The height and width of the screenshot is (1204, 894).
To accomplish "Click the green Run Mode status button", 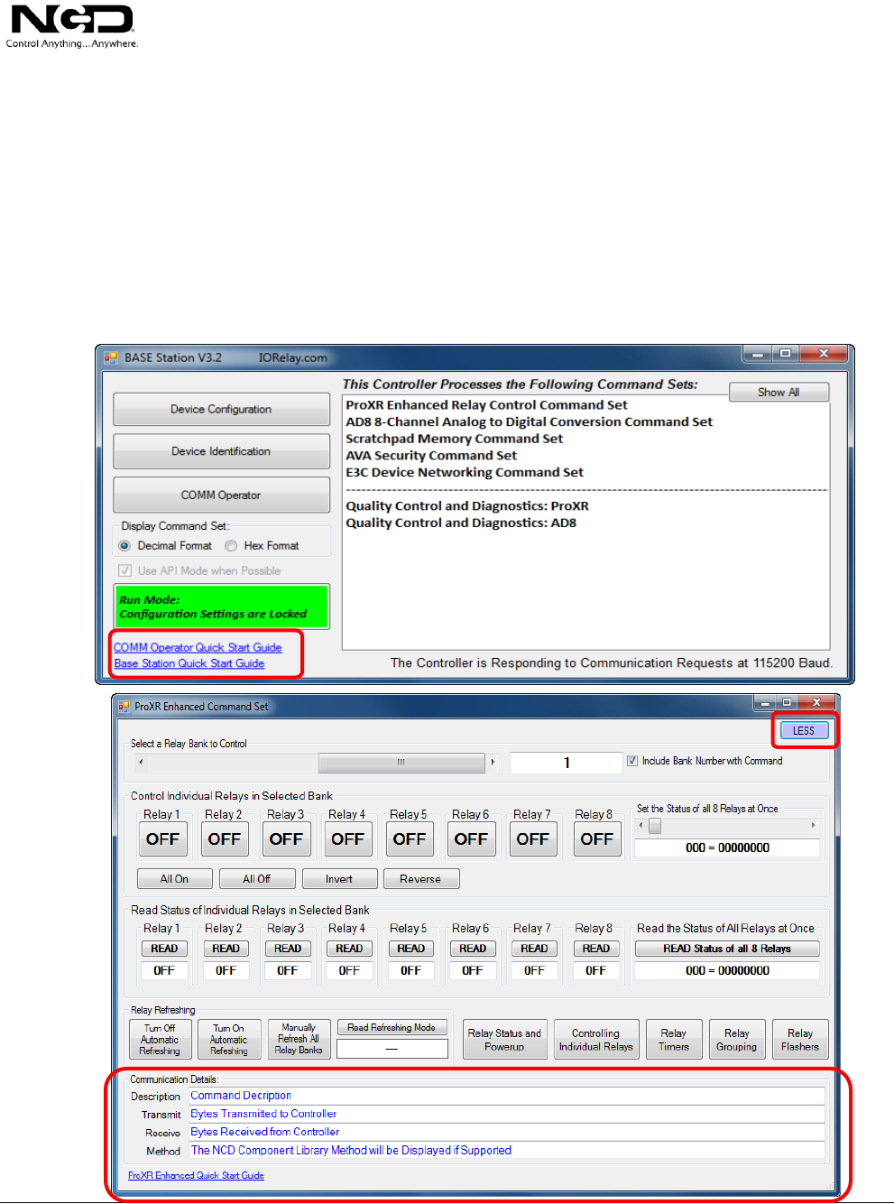I will pos(221,607).
